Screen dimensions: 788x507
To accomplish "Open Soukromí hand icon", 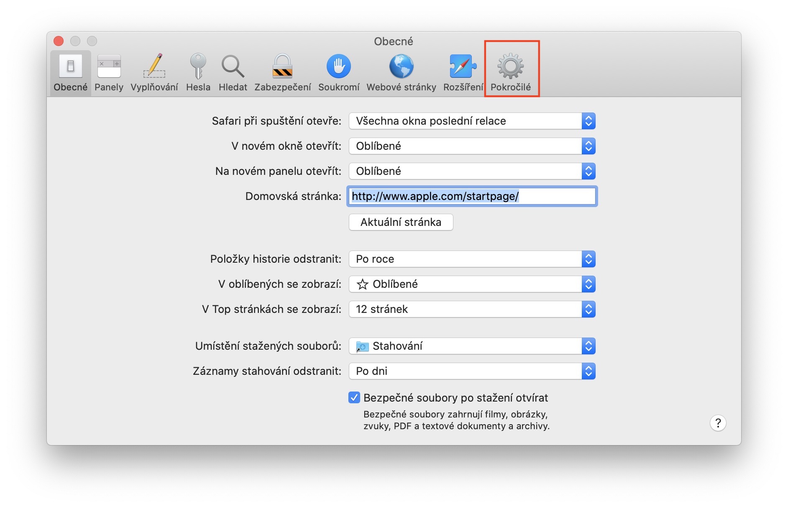I will tap(339, 66).
